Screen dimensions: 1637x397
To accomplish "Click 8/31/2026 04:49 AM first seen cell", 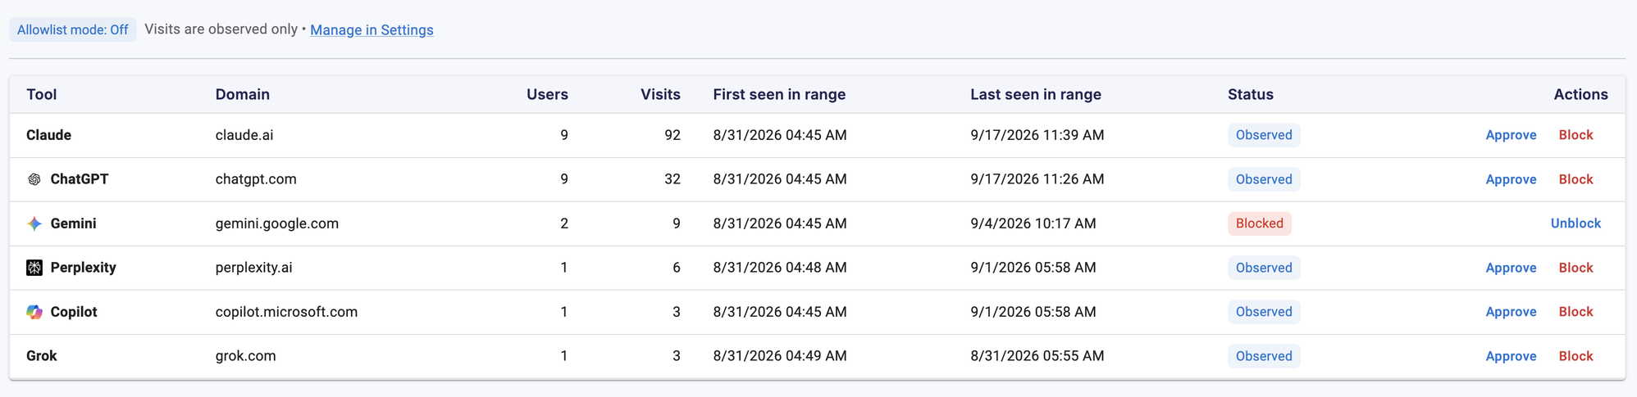I will coord(780,356).
